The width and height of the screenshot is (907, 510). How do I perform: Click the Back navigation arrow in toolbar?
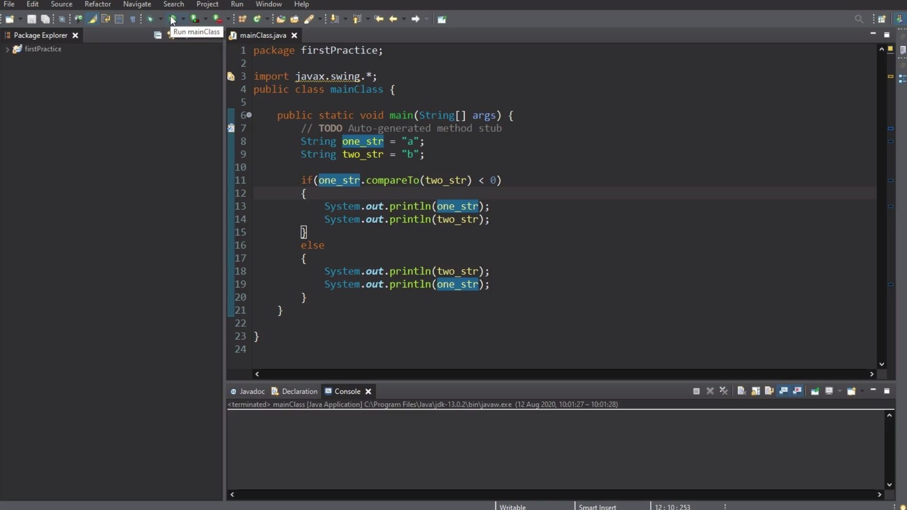click(393, 19)
